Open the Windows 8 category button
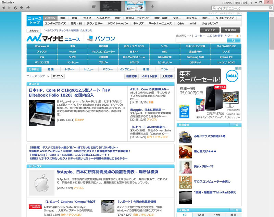Image resolution: width=274 pixels, height=217 pixels. [x=42, y=46]
